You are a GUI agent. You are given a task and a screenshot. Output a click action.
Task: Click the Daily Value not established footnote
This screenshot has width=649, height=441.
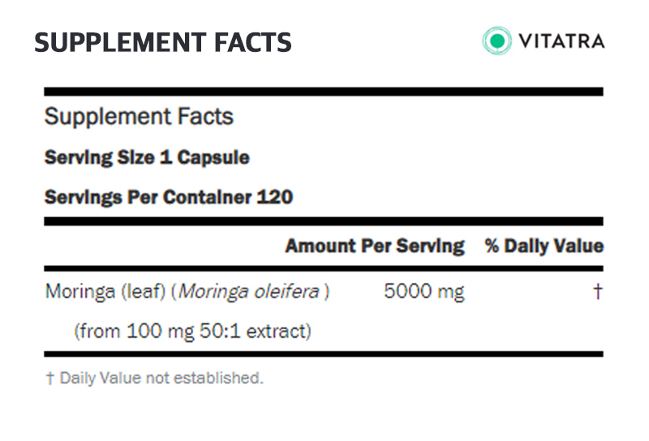pos(161,378)
